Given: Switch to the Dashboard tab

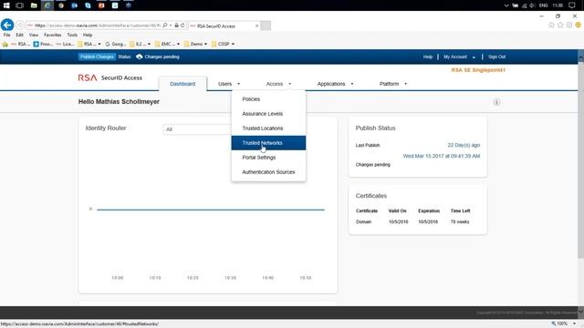Looking at the screenshot, I should coord(182,84).
